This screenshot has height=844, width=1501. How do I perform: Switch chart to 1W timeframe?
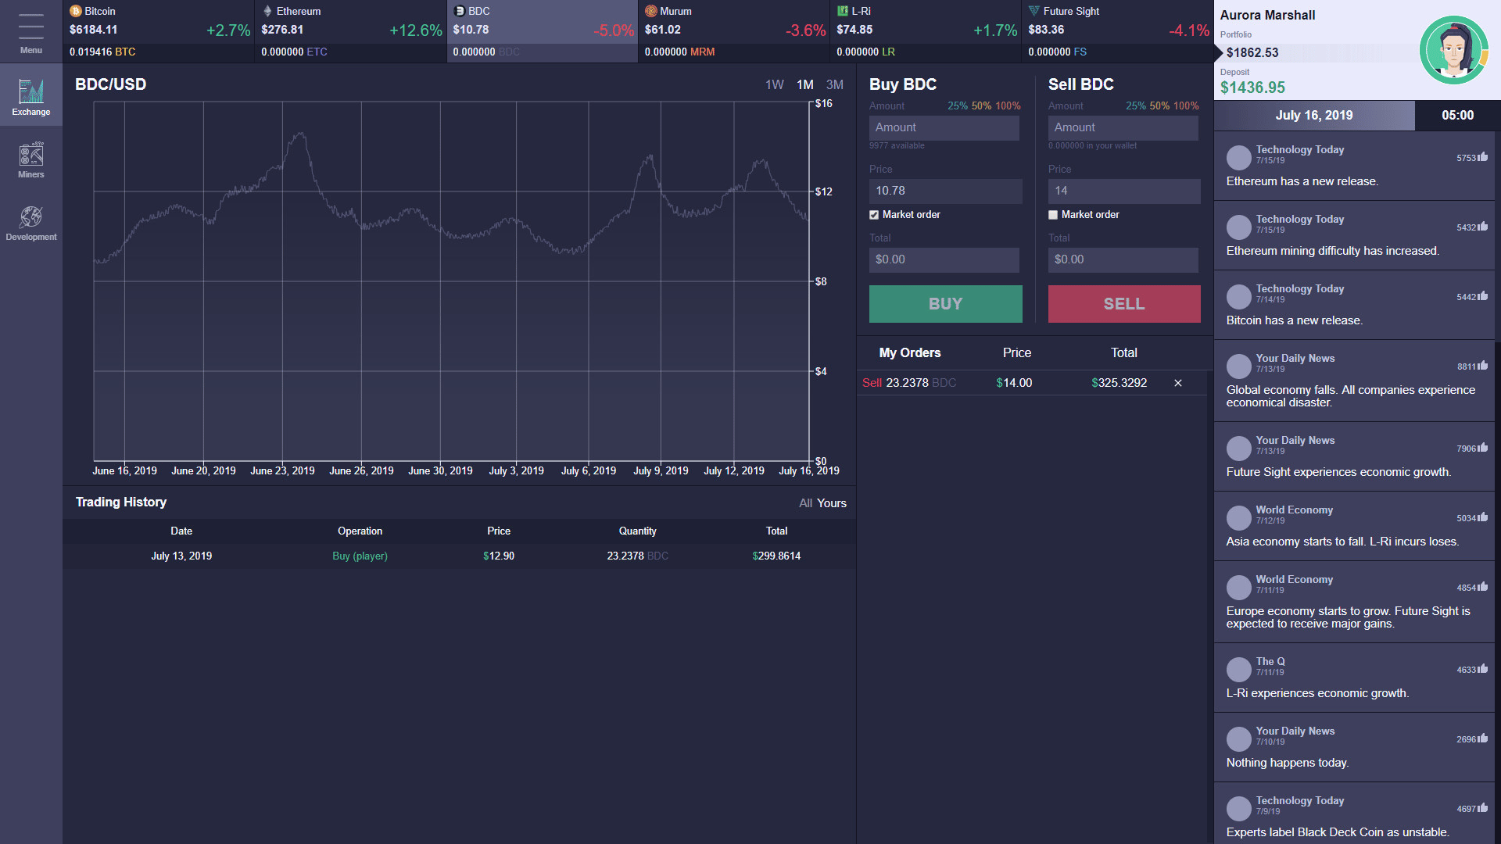pos(774,84)
